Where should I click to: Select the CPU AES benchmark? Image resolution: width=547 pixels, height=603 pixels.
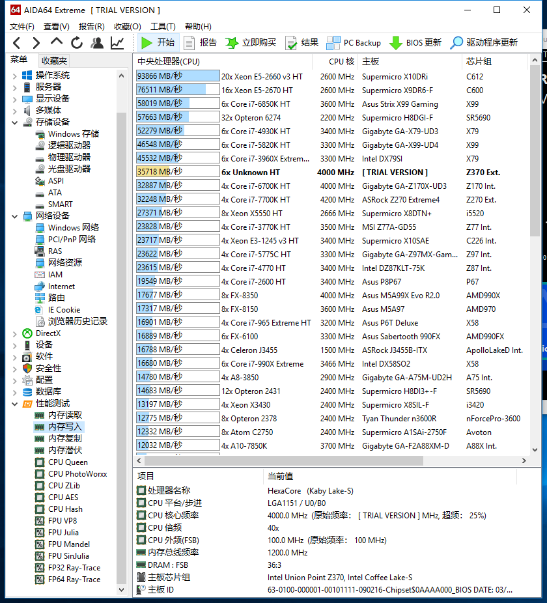pos(63,498)
